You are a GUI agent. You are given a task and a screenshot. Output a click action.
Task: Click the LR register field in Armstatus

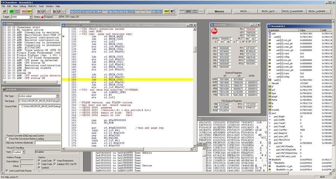pos(251,32)
